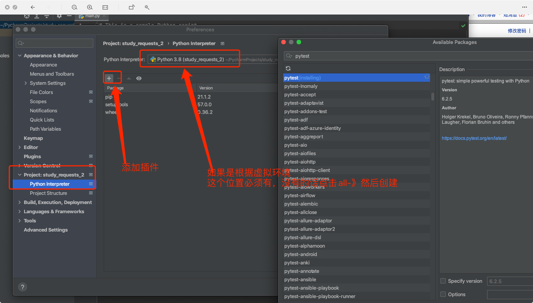Image resolution: width=533 pixels, height=303 pixels.
Task: Open the Advanced Settings page
Action: point(46,230)
